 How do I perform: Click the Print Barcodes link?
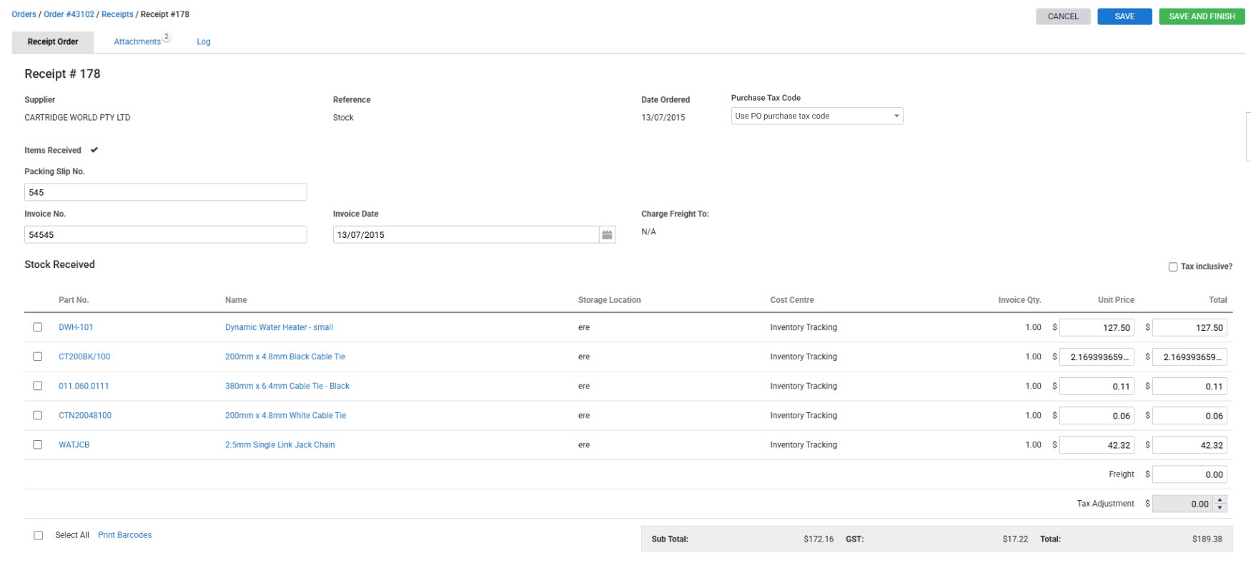125,535
